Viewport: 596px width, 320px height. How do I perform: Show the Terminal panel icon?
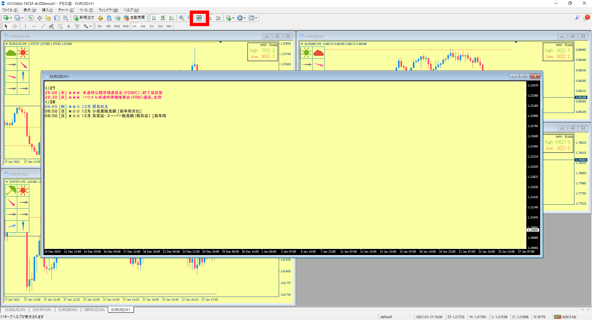coord(57,18)
